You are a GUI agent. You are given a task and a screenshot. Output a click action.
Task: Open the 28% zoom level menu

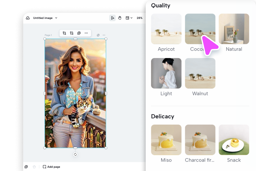[139, 18]
